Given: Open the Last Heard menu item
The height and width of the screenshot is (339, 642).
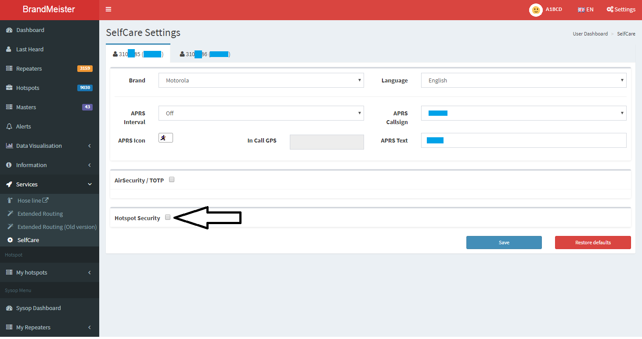Looking at the screenshot, I should click(30, 50).
